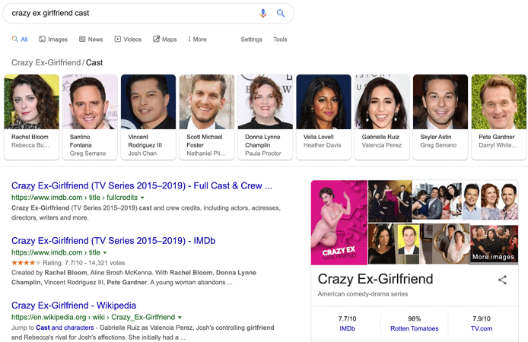Click the orange star rating icons
528x342 pixels.
point(26,263)
